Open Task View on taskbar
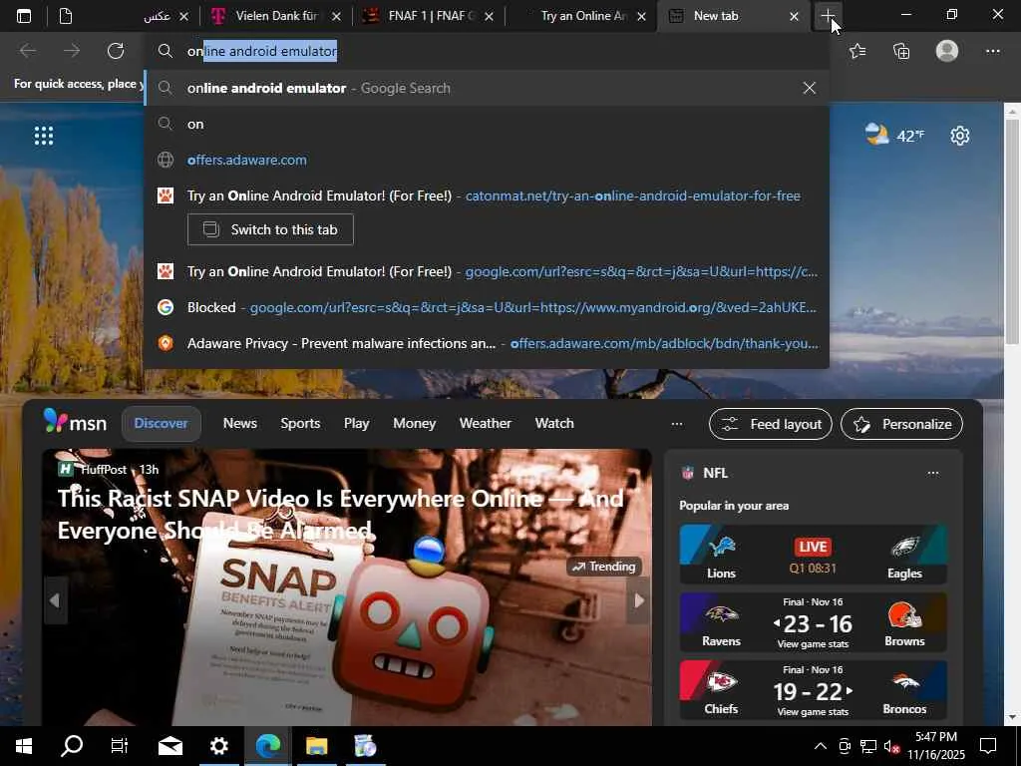Image resolution: width=1021 pixels, height=766 pixels. point(120,746)
